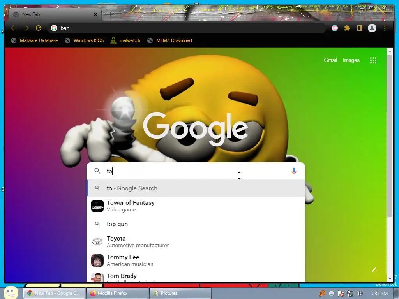Image resolution: width=399 pixels, height=299 pixels.
Task: Click the vertical scrollbar thumb
Action: click(x=390, y=135)
